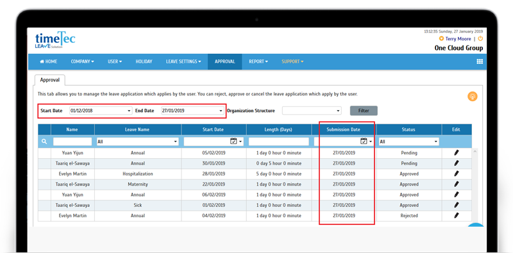Open the Start Date dropdown 01/12/2018

101,111
